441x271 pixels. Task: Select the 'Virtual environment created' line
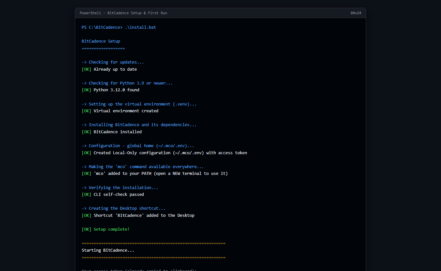click(120, 111)
